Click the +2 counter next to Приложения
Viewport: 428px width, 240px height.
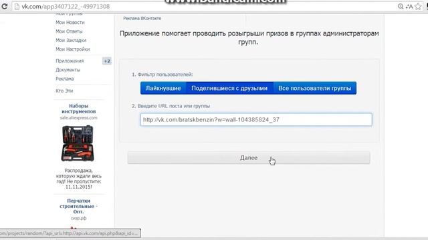pyautogui.click(x=107, y=61)
